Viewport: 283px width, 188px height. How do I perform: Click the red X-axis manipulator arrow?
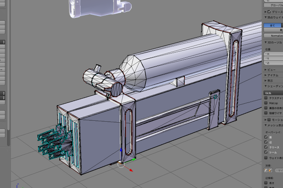pyautogui.click(x=131, y=170)
